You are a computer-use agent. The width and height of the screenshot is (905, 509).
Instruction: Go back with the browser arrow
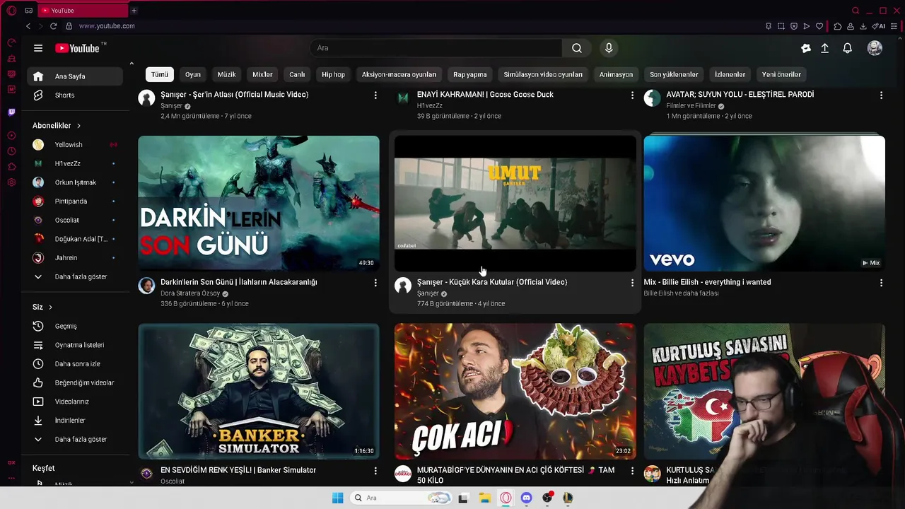pyautogui.click(x=28, y=26)
